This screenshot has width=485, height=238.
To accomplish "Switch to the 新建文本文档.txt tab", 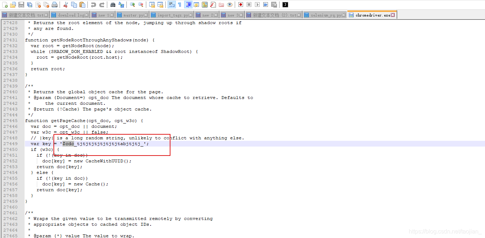I will [25, 15].
